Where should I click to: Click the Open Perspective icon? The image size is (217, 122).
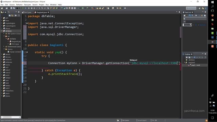point(199,8)
